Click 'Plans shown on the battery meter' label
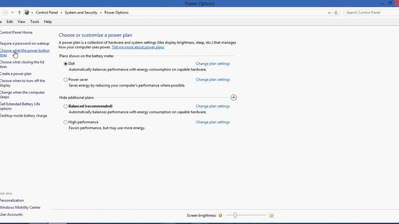 click(87, 56)
